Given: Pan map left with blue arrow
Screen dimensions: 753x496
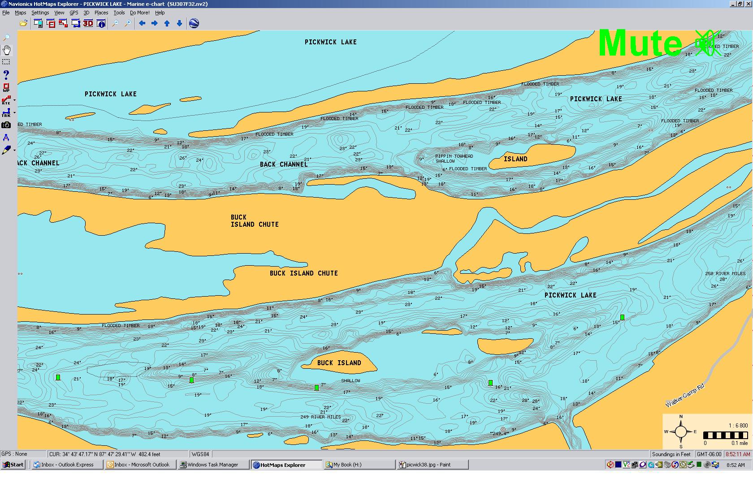Looking at the screenshot, I should [142, 23].
